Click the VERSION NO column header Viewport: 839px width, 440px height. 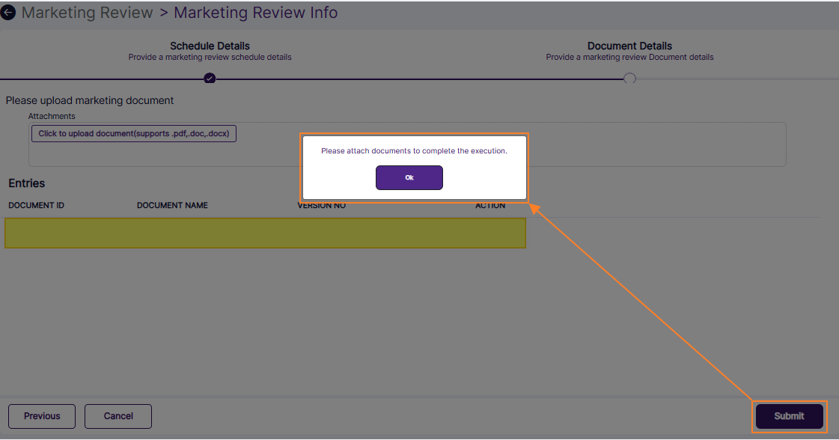321,205
